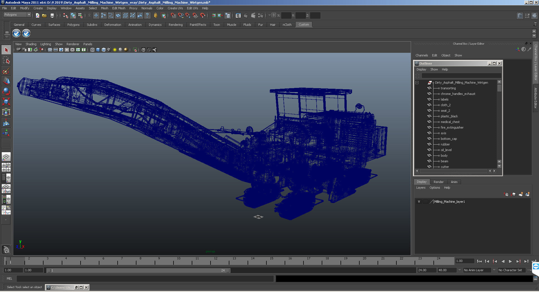Click the Save Scene disk icon
This screenshot has height=292, width=539.
52,16
